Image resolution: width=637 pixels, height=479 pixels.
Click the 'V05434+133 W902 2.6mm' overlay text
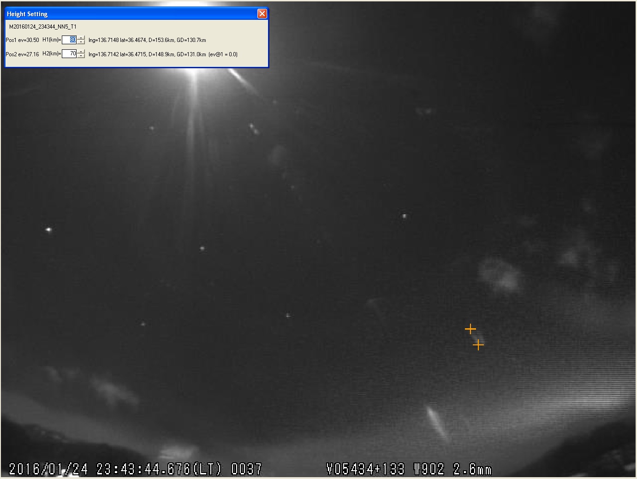(x=409, y=469)
